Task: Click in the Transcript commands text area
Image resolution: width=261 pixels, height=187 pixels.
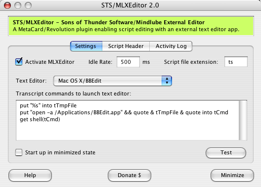Action: [x=128, y=120]
